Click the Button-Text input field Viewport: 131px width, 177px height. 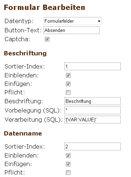click(72, 30)
